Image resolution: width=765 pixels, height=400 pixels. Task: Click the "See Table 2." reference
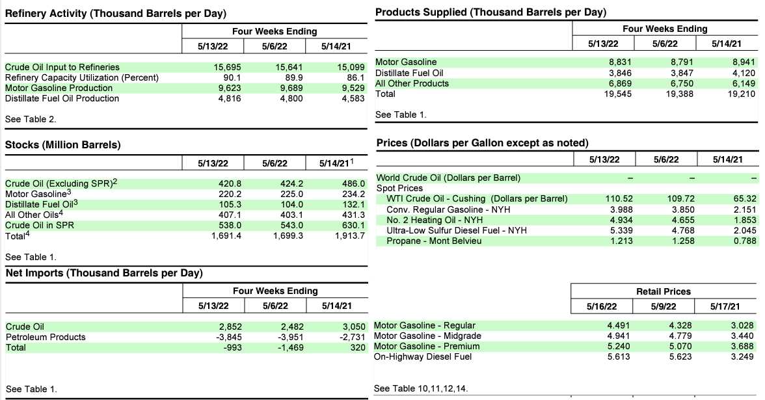coord(31,119)
